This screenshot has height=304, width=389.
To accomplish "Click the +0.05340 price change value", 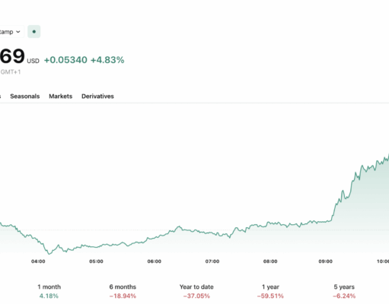I will coord(65,60).
